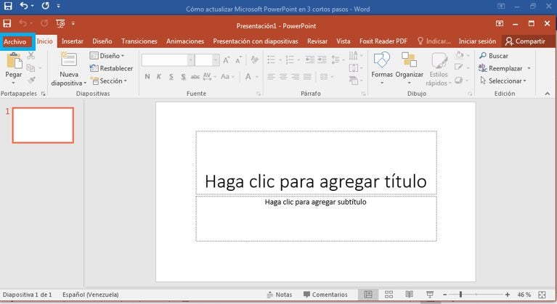This screenshot has width=557, height=304.
Task: Click Word window Save icon
Action: tap(8, 6)
